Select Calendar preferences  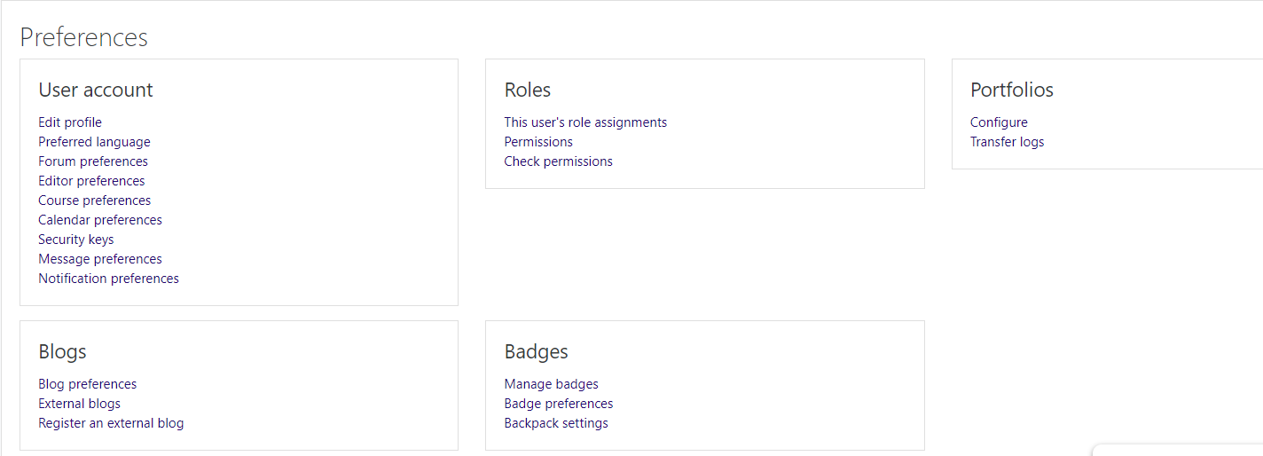click(x=100, y=220)
